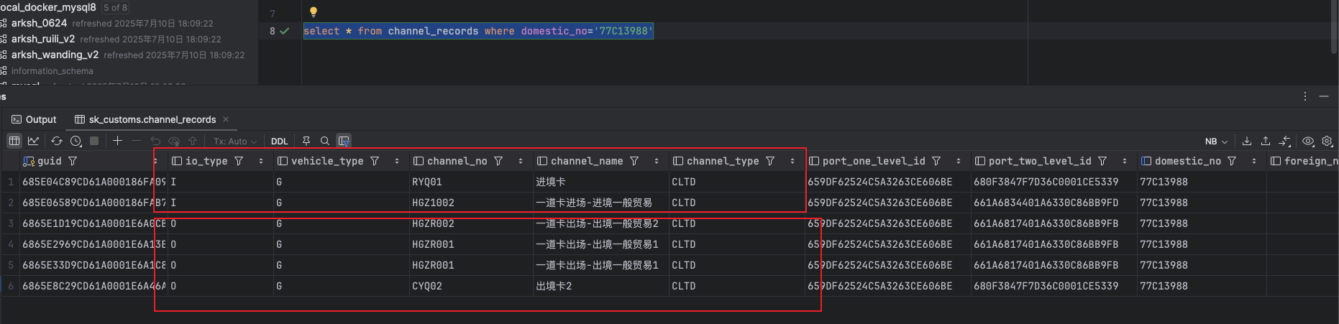Open find in results search icon
This screenshot has width=1339, height=324.
pos(325,142)
